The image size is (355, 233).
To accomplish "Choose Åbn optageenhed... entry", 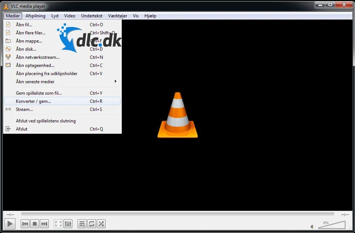I will [62, 65].
